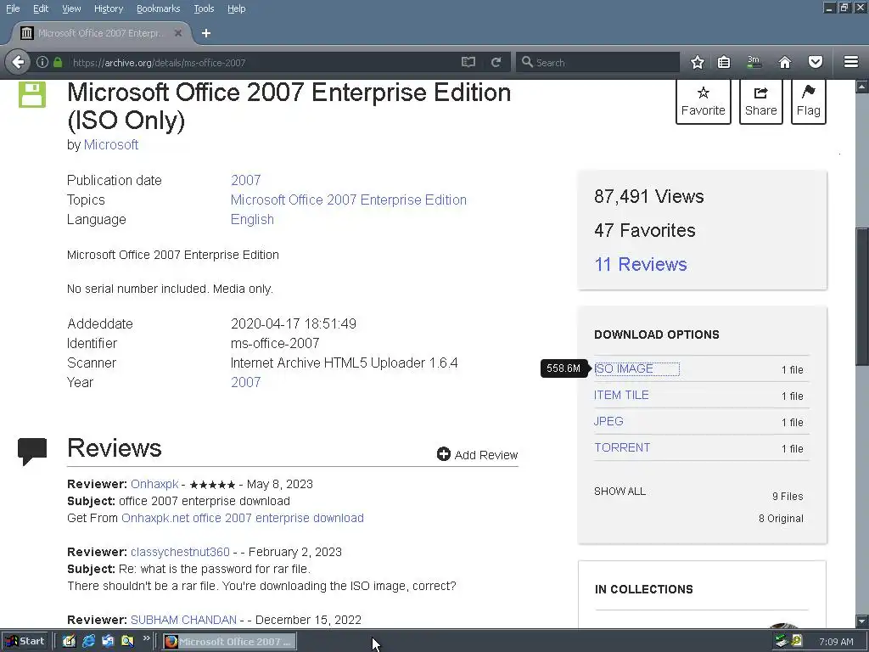
Task: Open the Microsoft author link
Action: tap(111, 144)
